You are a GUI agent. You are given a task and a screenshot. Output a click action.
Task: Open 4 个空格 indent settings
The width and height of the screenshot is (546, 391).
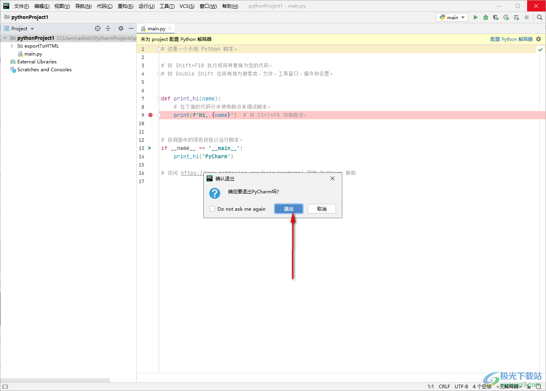(482, 387)
